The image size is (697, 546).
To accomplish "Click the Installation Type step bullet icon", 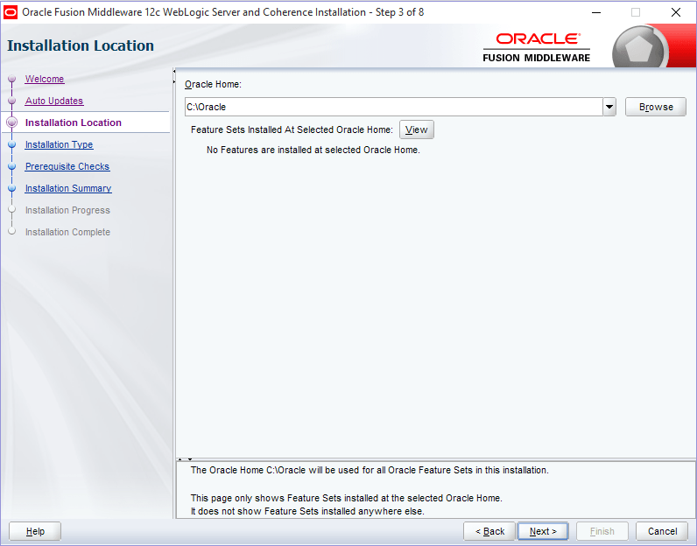I will tap(12, 145).
